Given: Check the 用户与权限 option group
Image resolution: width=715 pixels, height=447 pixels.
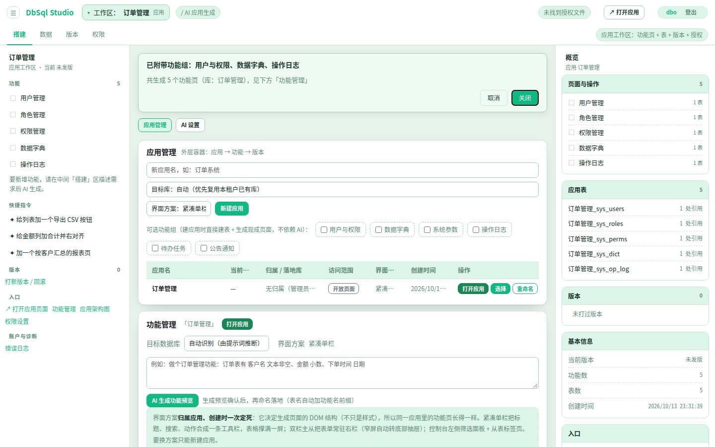Looking at the screenshot, I should click(324, 229).
